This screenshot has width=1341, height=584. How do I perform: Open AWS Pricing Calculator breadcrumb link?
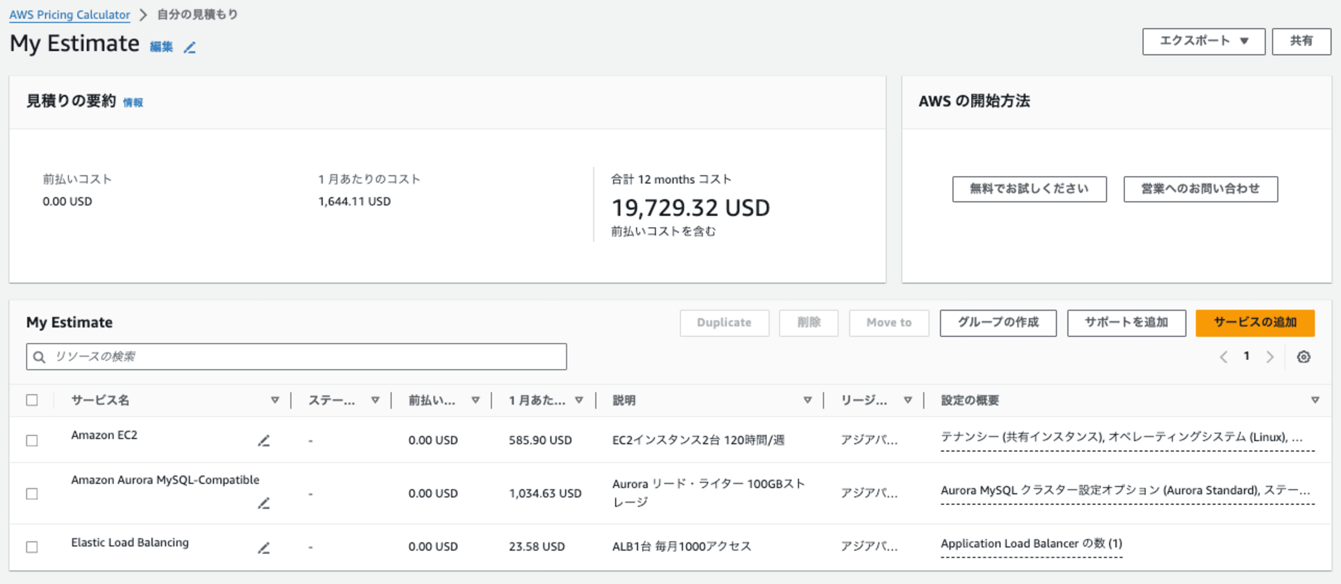tap(70, 15)
